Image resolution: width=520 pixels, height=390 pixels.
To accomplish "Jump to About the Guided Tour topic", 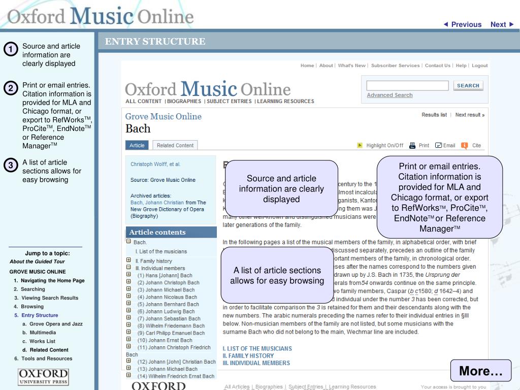I will [37, 262].
